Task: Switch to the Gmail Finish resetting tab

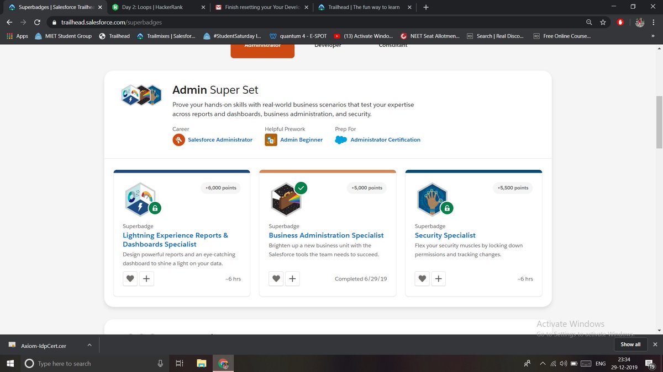Action: click(x=262, y=7)
